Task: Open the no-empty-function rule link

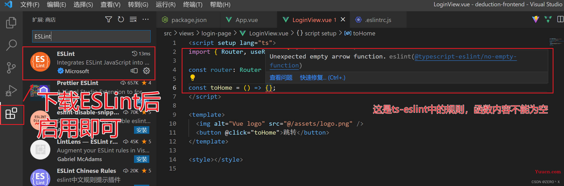Action: [x=465, y=56]
